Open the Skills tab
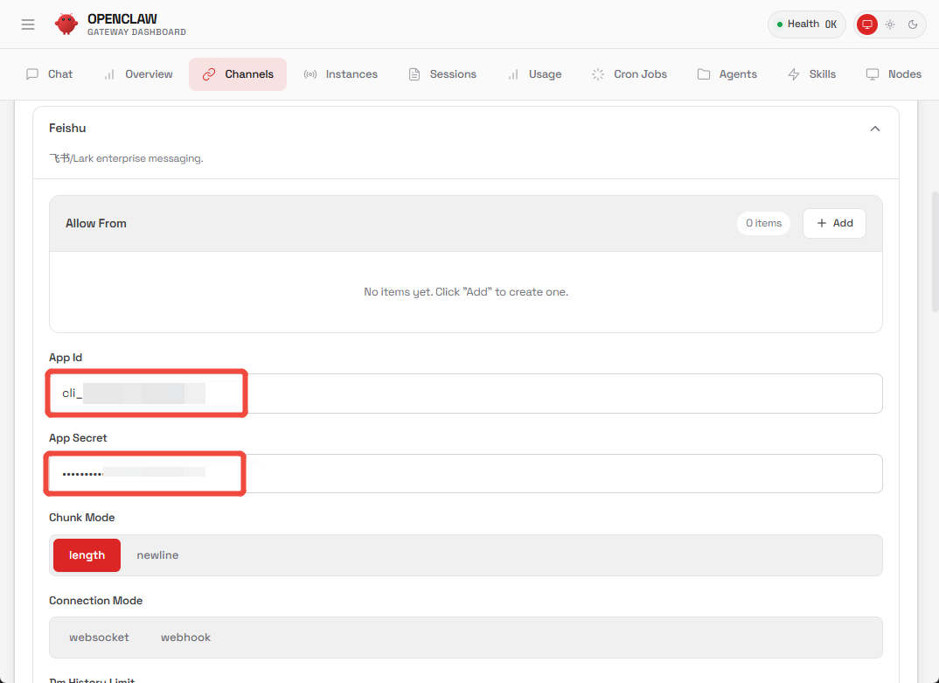This screenshot has width=939, height=683. click(x=811, y=74)
